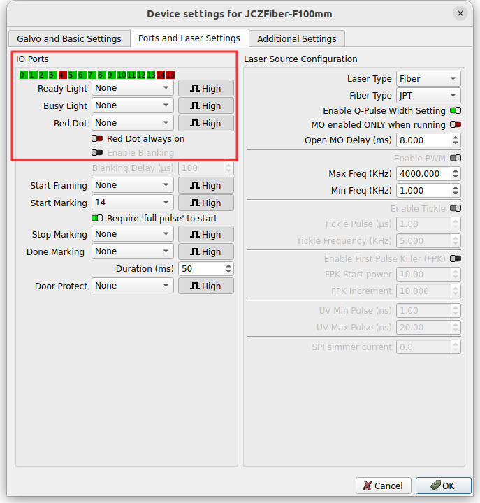Screen dimensions: 480x503
Task: Click the Min Freq (KHz) input field
Action: pos(423,190)
